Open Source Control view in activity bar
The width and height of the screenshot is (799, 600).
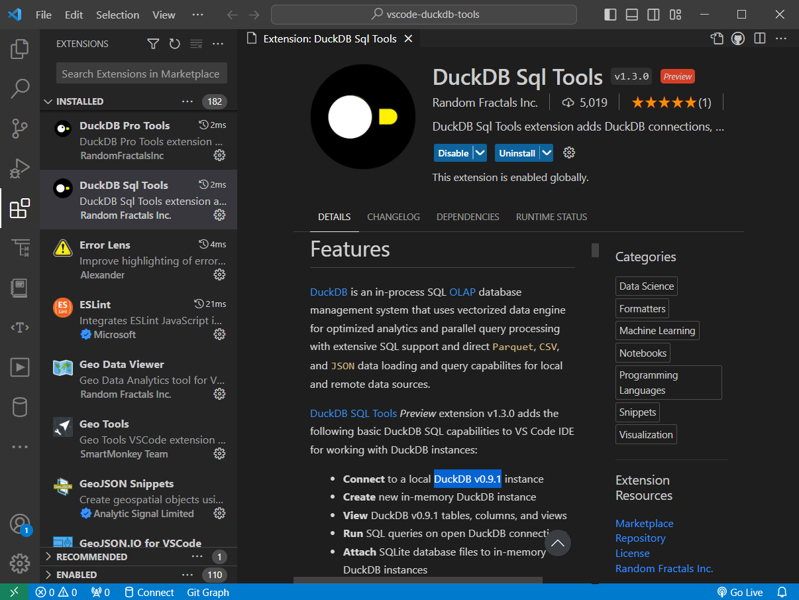click(x=20, y=128)
